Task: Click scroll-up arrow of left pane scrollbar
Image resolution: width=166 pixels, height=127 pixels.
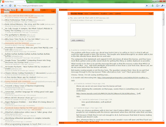Action: pos(57,10)
